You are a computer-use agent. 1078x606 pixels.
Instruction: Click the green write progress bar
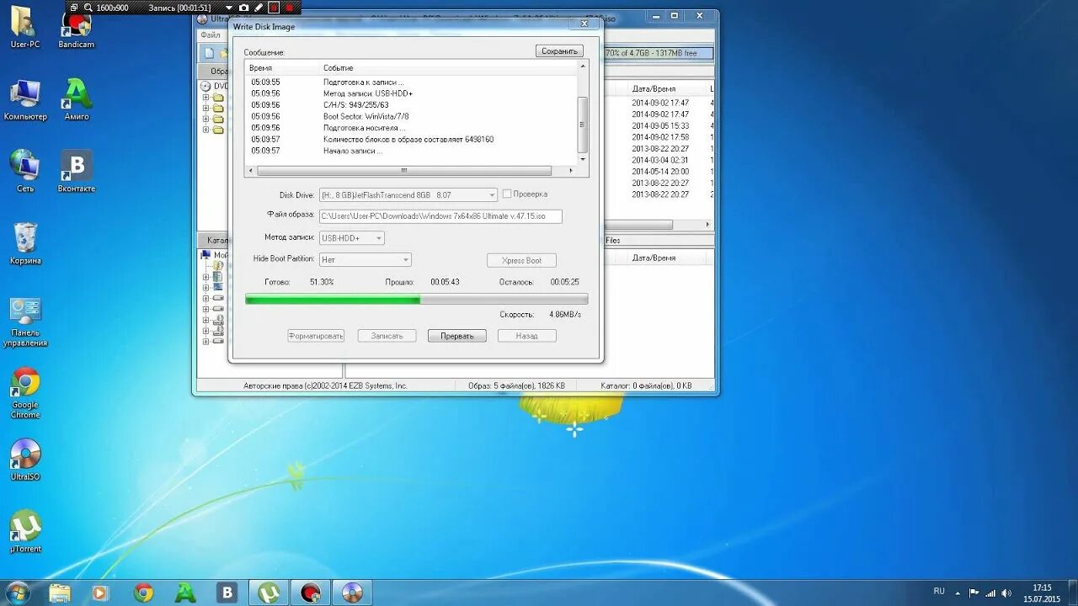click(x=416, y=299)
